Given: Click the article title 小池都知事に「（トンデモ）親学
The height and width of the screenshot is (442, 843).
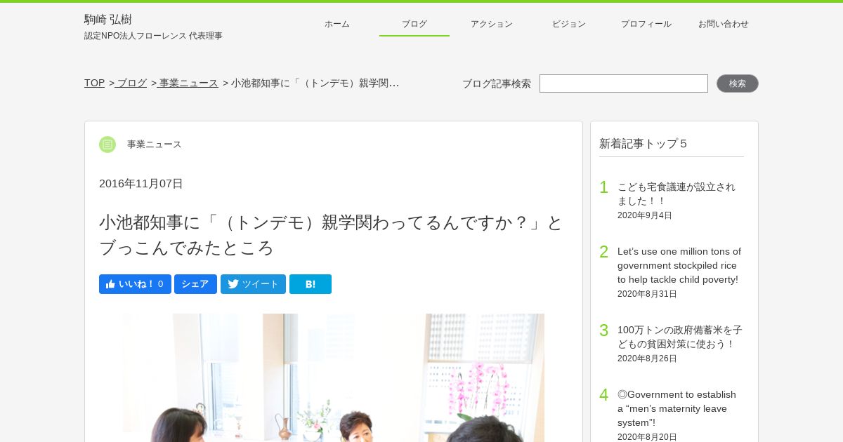Looking at the screenshot, I should click(331, 235).
